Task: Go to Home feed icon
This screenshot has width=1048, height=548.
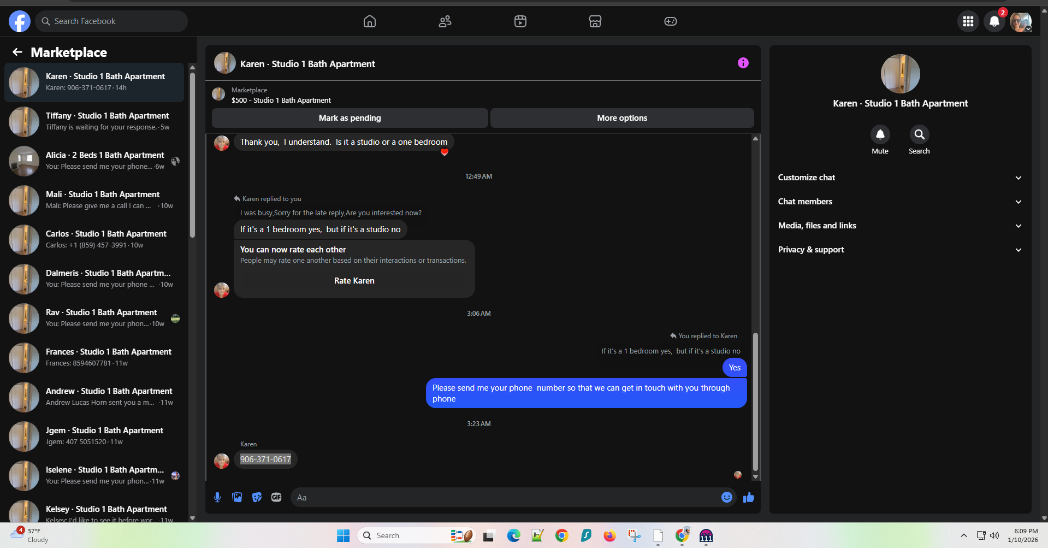Action: pyautogui.click(x=370, y=21)
